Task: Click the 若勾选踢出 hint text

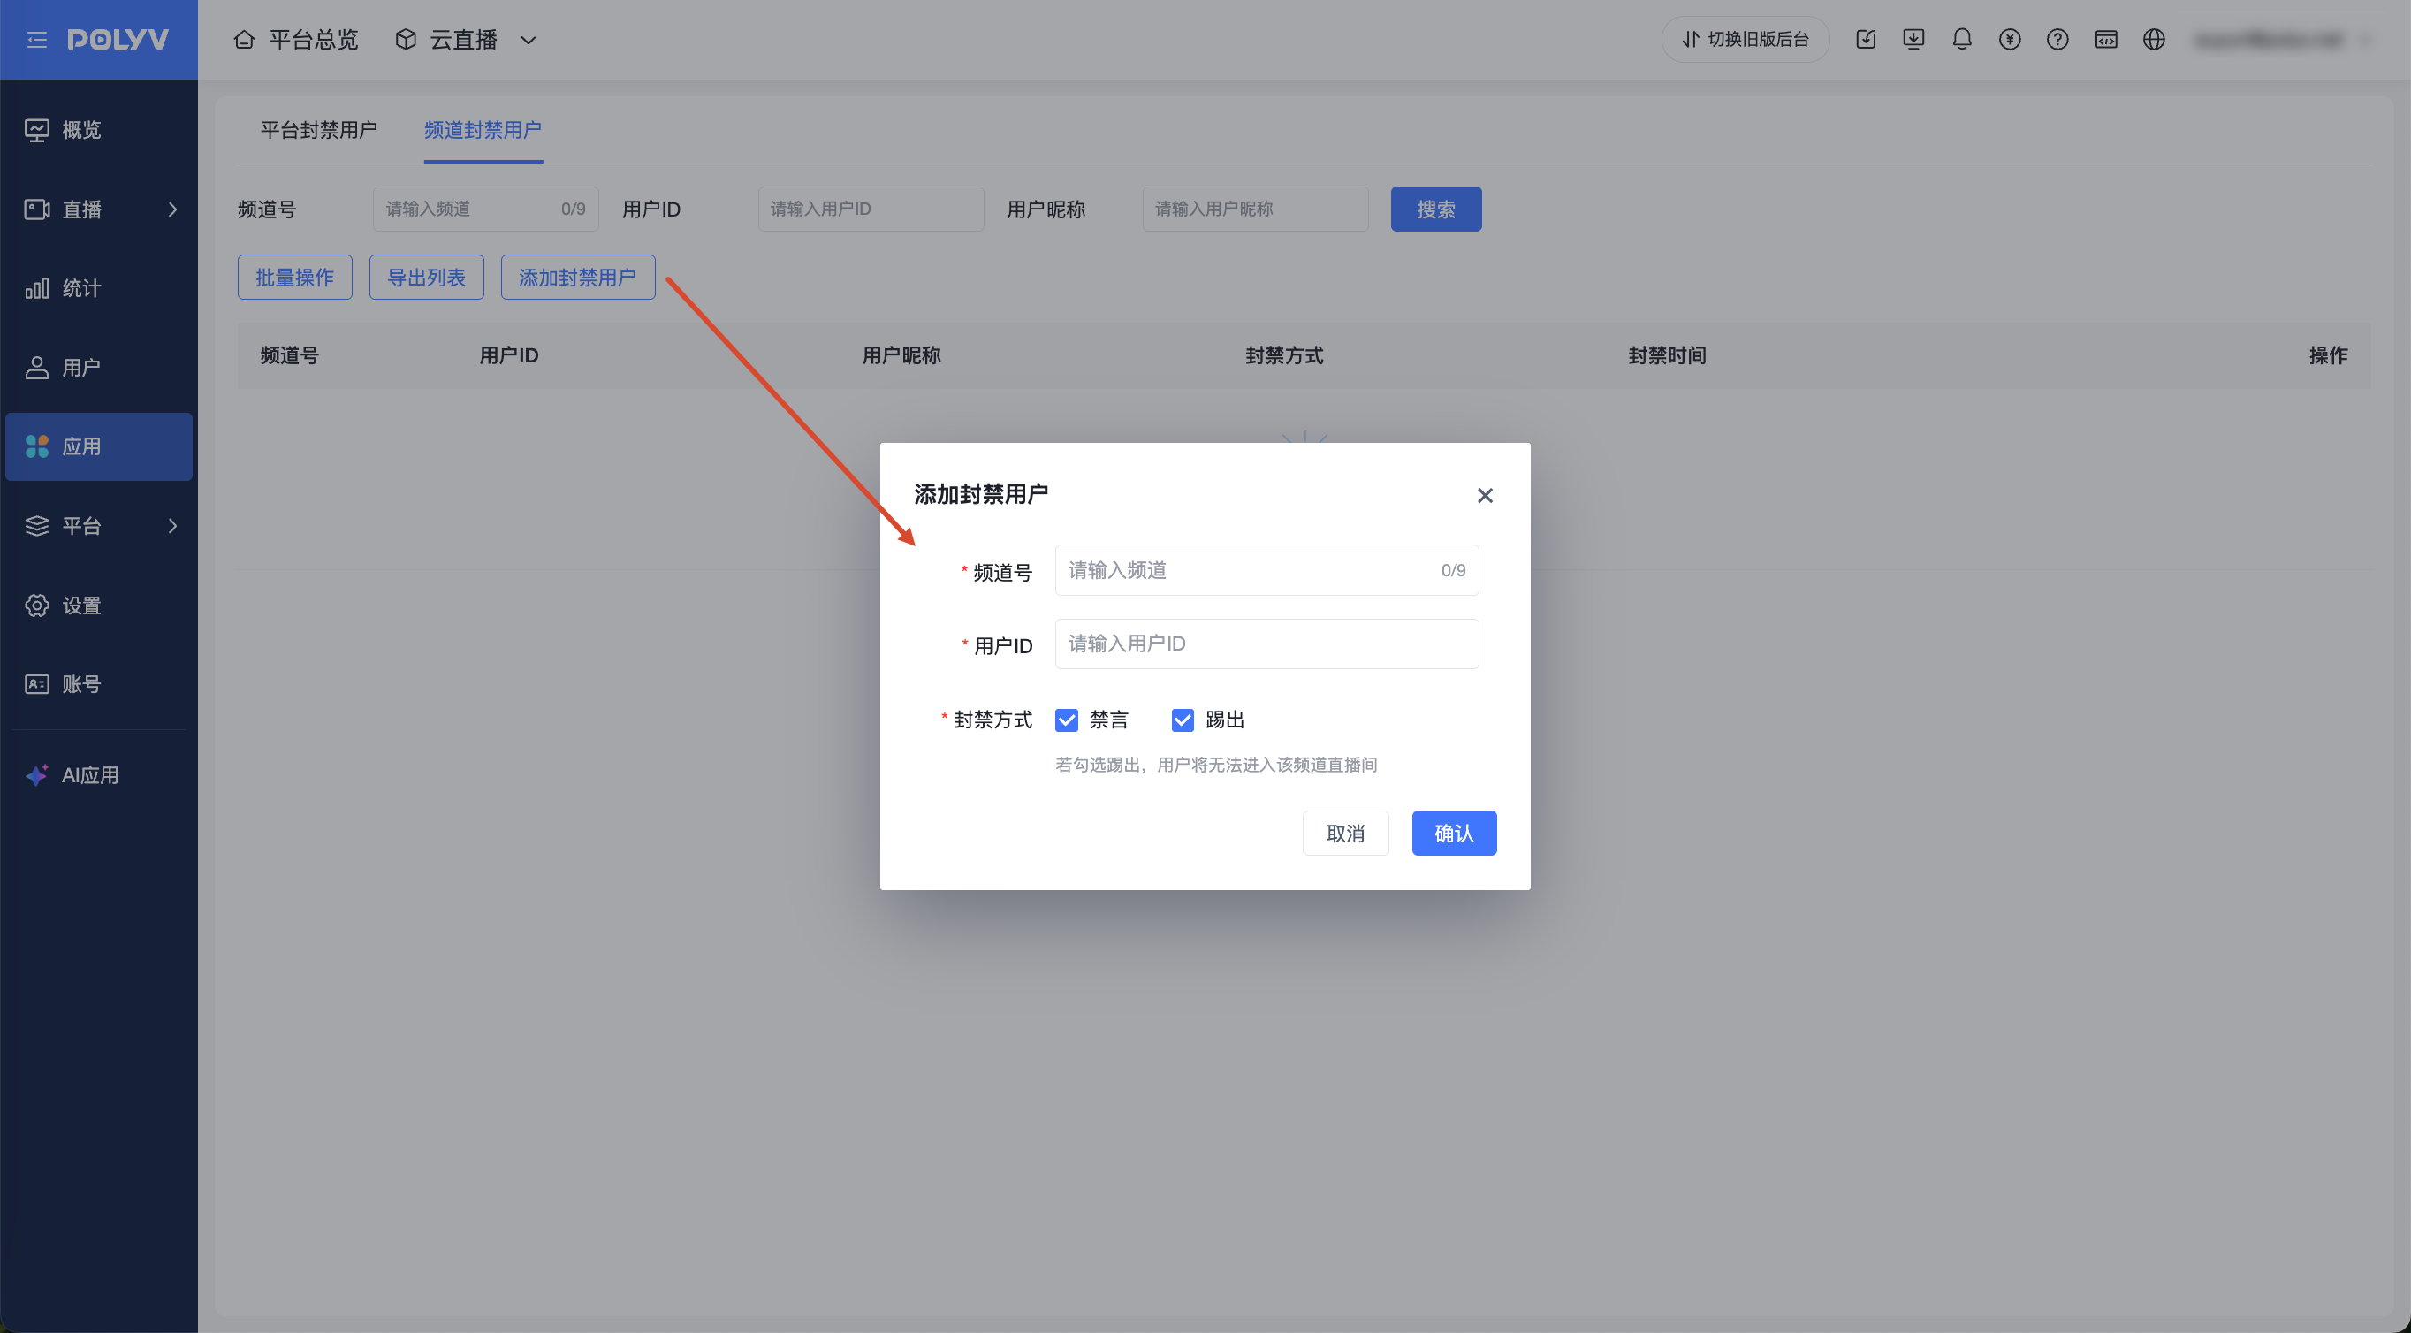Action: (x=1216, y=765)
